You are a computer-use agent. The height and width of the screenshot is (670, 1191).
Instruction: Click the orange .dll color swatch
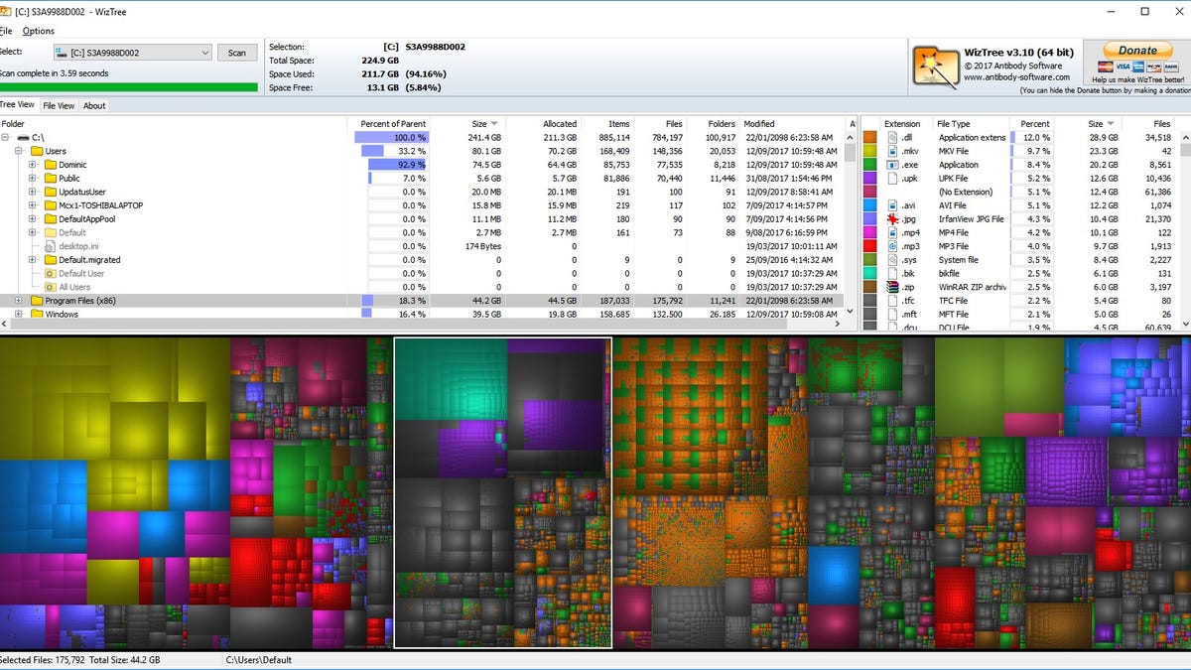(870, 137)
